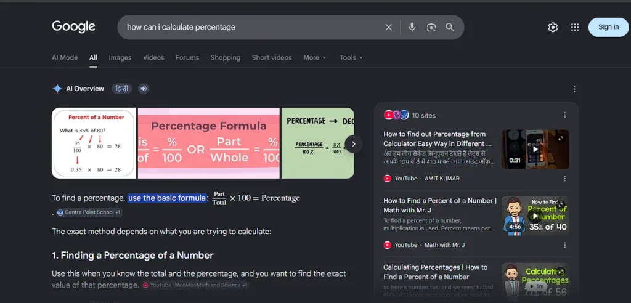Start voice search with microphone icon

(x=412, y=27)
